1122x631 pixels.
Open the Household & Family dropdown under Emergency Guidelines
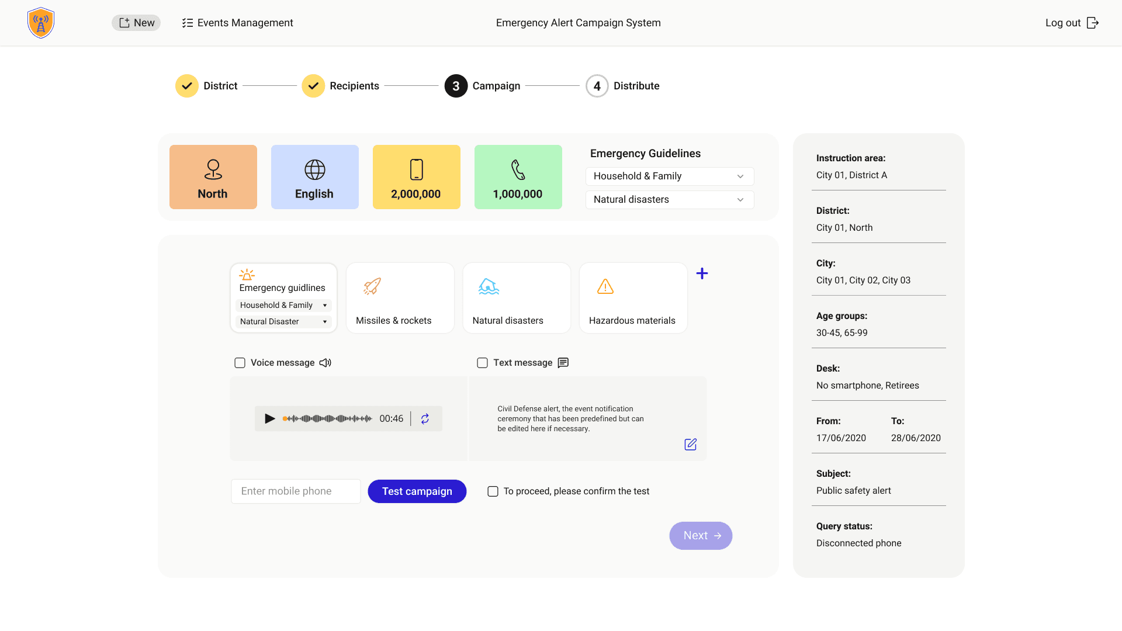(x=669, y=176)
